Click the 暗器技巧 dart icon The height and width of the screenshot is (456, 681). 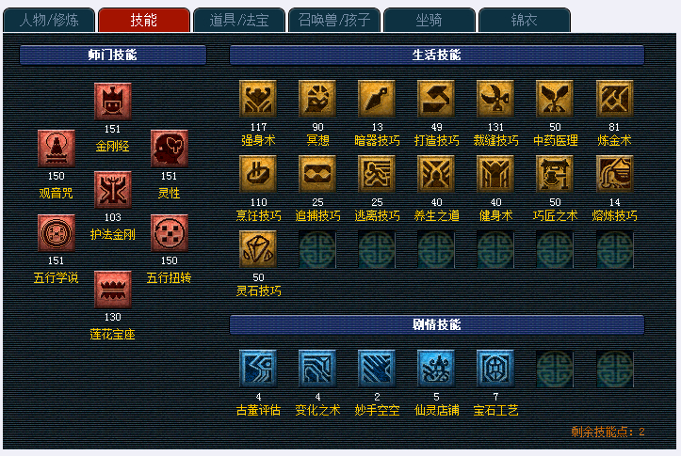tap(377, 99)
